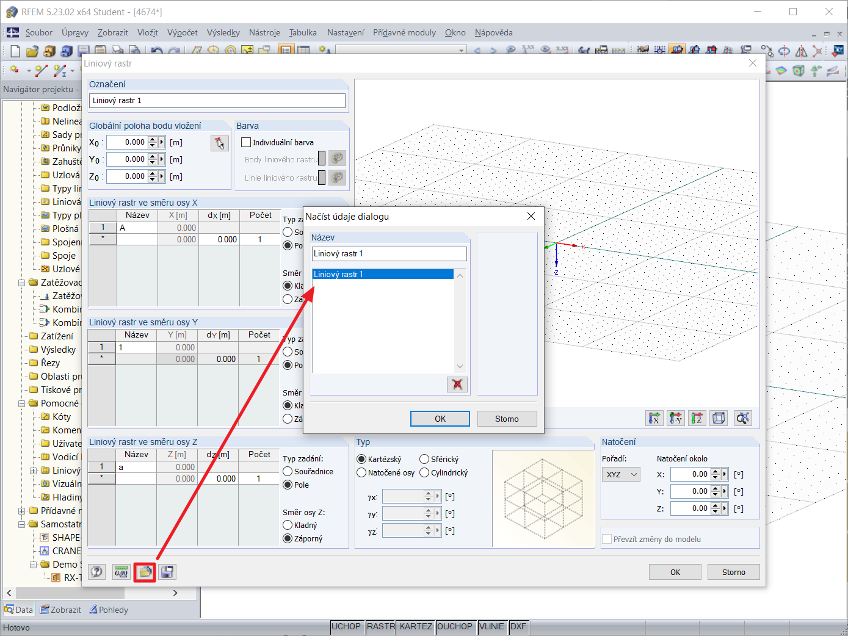Click the help icon in Liniový rastr dialog
The height and width of the screenshot is (636, 848).
97,572
